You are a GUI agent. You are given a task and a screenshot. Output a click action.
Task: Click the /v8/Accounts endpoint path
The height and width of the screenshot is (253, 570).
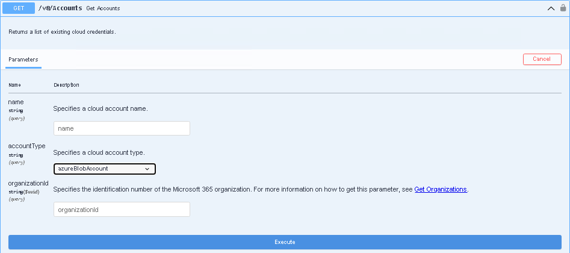click(60, 8)
